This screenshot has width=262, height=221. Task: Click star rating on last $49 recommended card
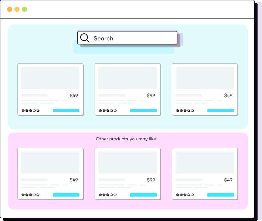coord(185,195)
